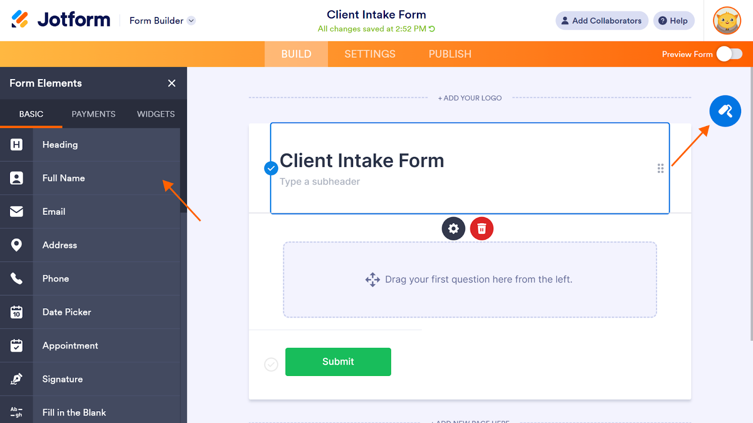Click the checkmark circle beside Submit
The width and height of the screenshot is (753, 423).
tap(271, 364)
